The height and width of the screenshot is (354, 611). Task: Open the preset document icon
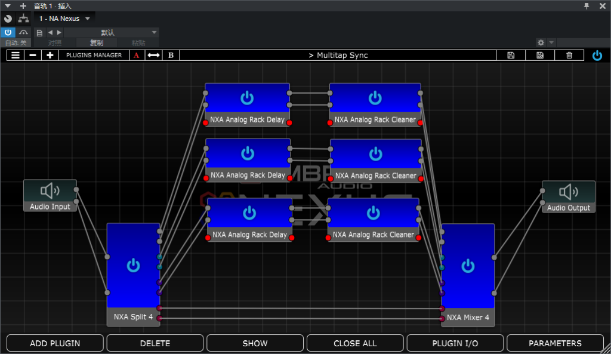tap(39, 33)
